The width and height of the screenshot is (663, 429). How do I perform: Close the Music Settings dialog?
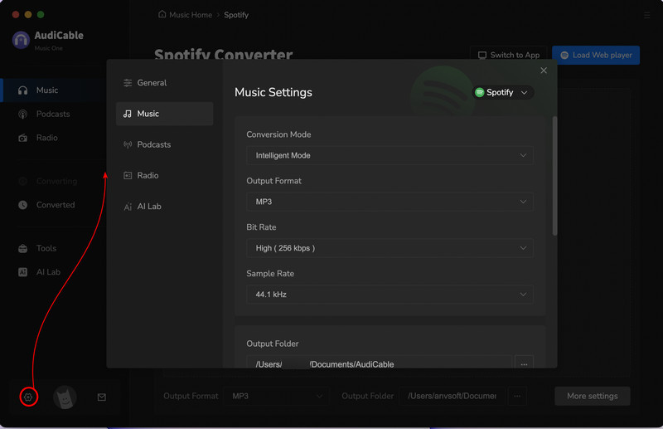(x=544, y=71)
